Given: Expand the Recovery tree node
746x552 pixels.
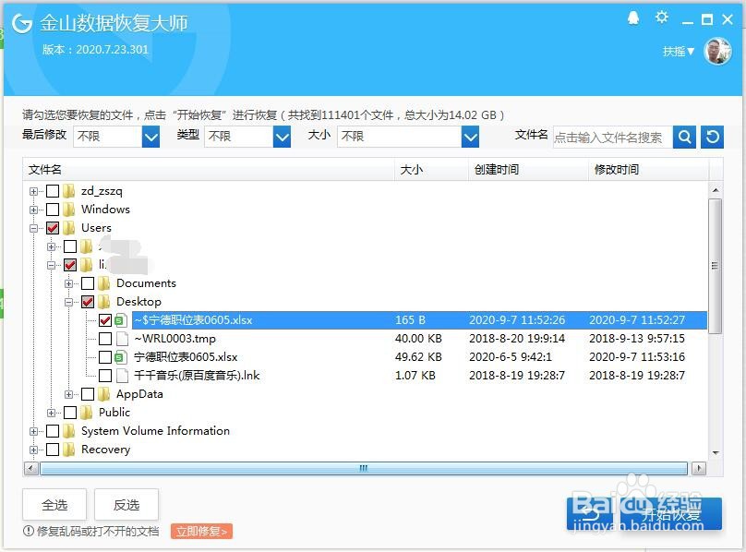Looking at the screenshot, I should coord(33,450).
